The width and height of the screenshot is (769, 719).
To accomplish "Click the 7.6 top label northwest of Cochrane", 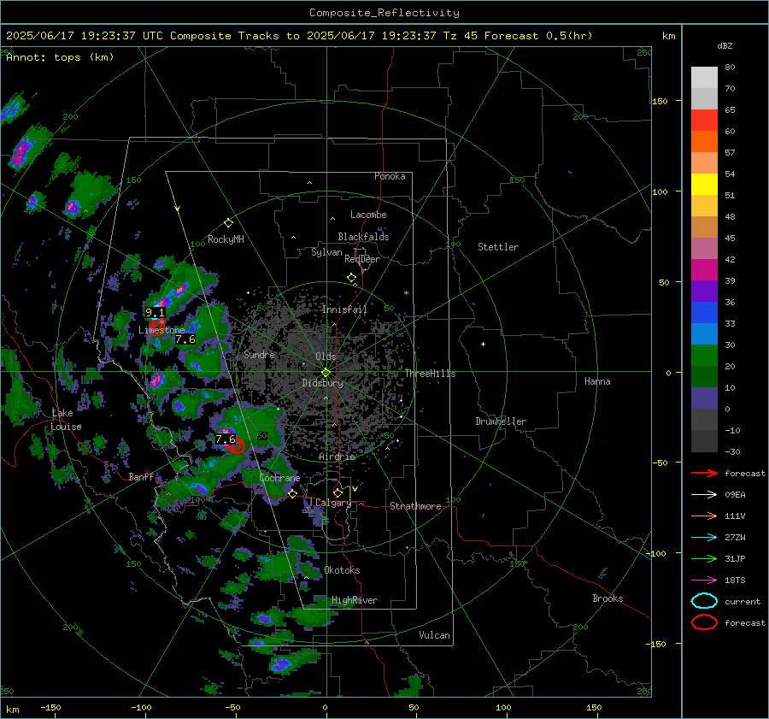I will tap(226, 439).
